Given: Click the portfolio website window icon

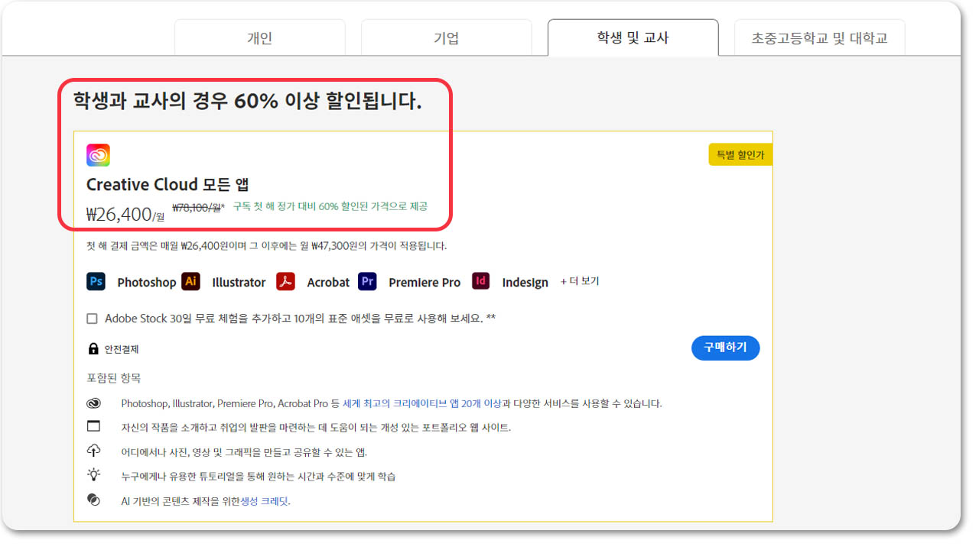Looking at the screenshot, I should click(93, 426).
